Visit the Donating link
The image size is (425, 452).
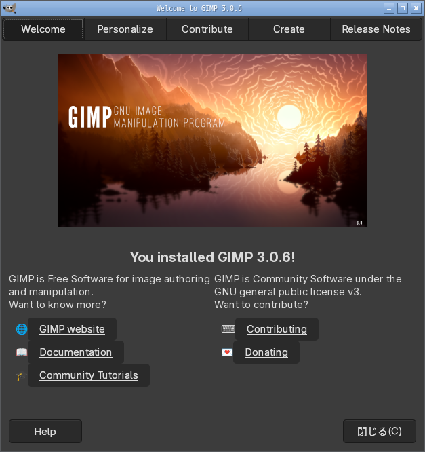coord(266,352)
